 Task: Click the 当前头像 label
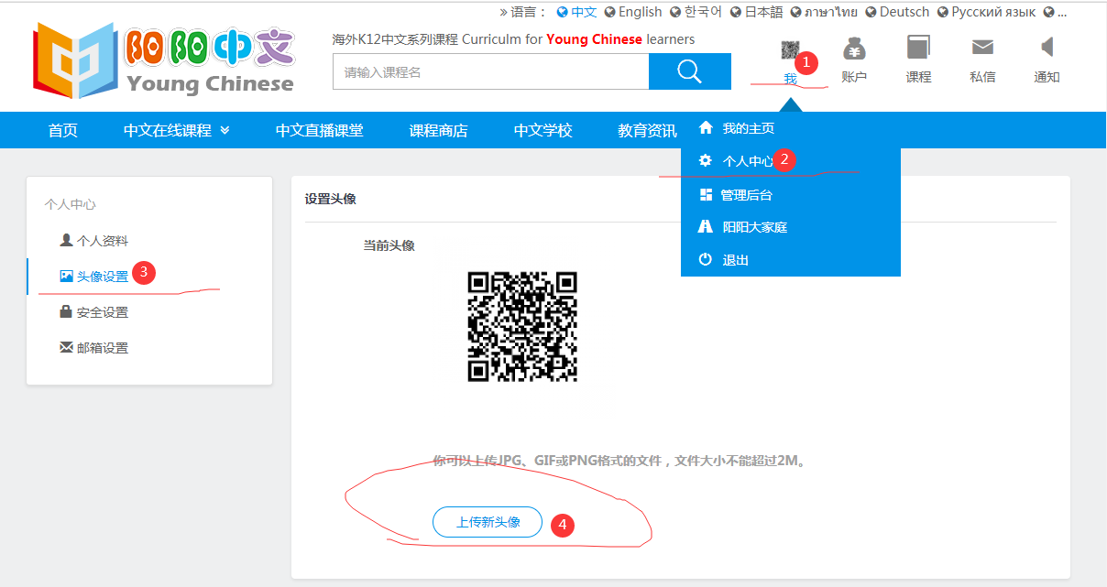[389, 245]
